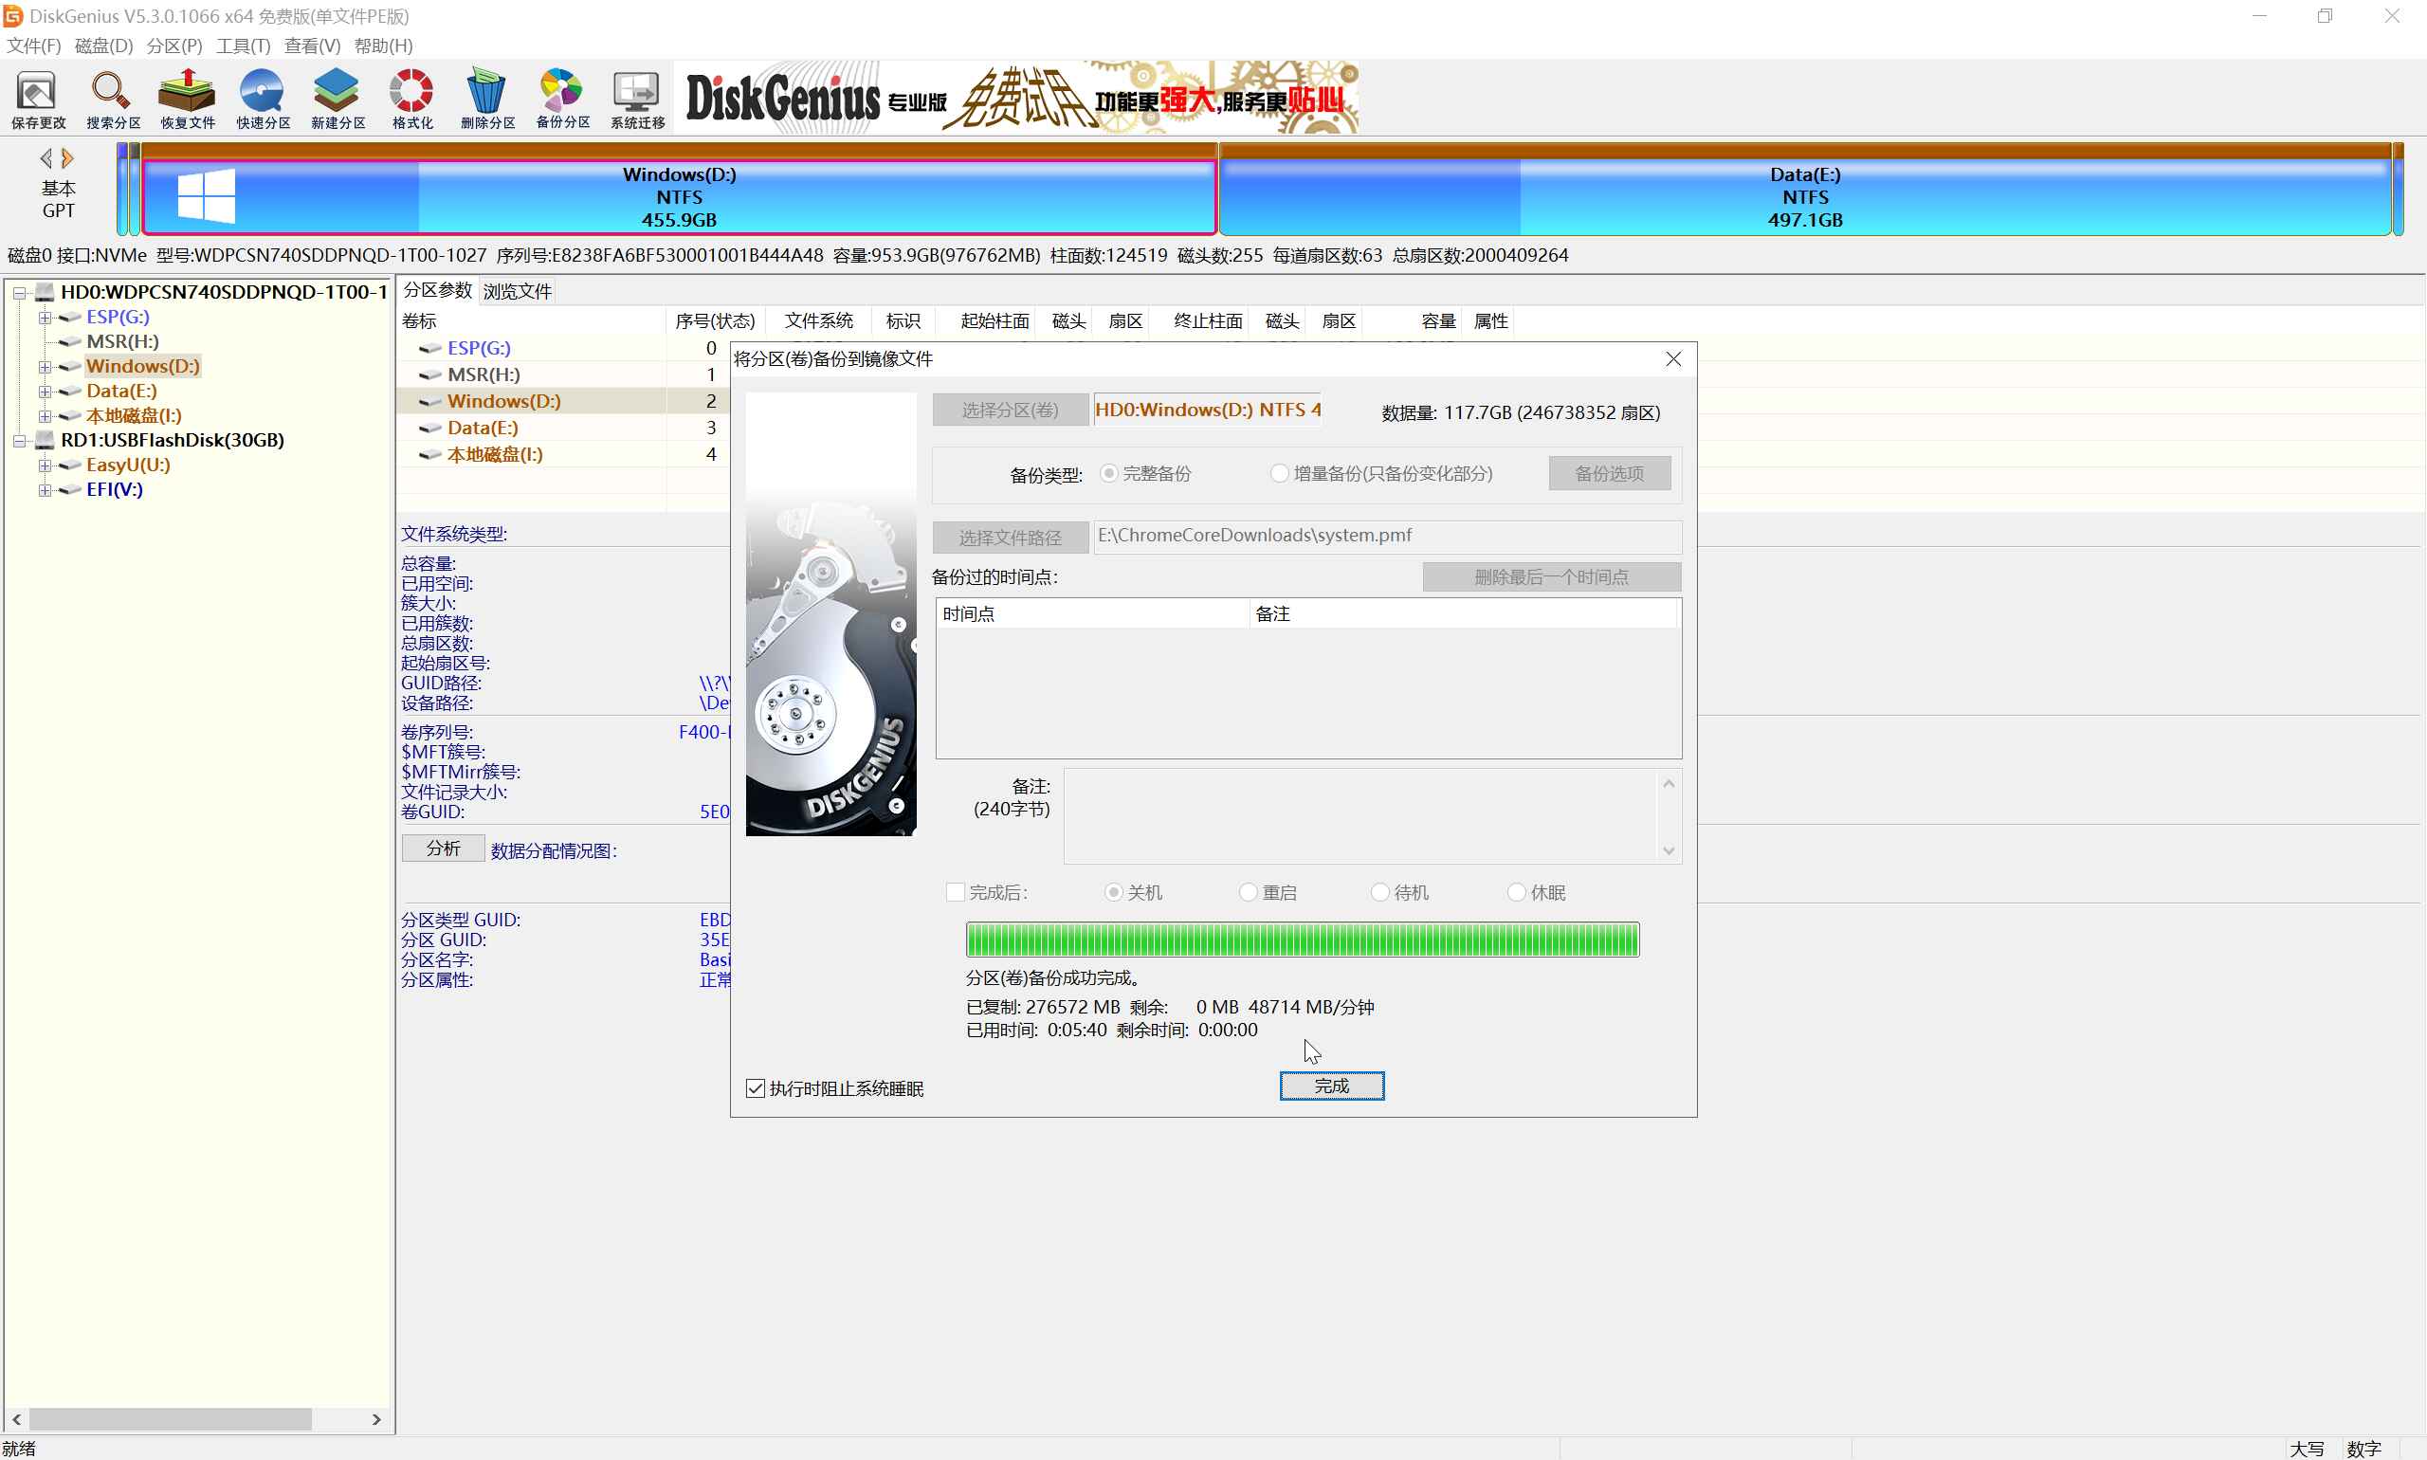Click the 完成 finish button
This screenshot has height=1460, width=2427.
(x=1331, y=1086)
